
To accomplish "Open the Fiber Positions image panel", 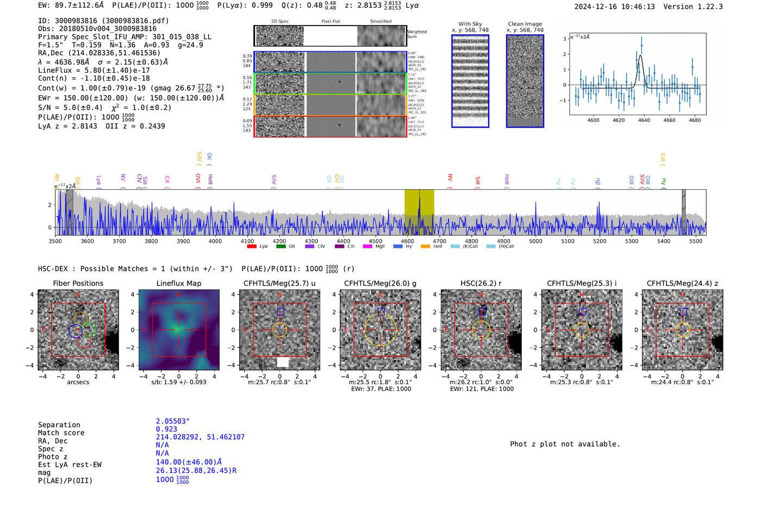I will (x=78, y=329).
